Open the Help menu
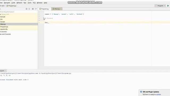This screenshot has height=96, width=170. (x=45, y=3)
